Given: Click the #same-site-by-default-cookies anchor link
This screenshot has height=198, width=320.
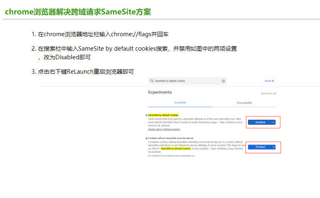Looking at the screenshot, I should [x=164, y=129].
